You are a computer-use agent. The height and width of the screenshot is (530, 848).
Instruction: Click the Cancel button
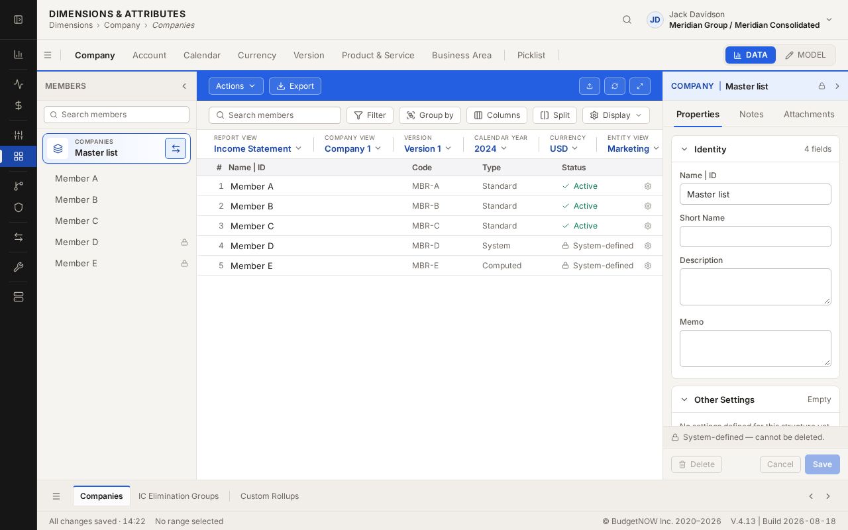coord(780,464)
